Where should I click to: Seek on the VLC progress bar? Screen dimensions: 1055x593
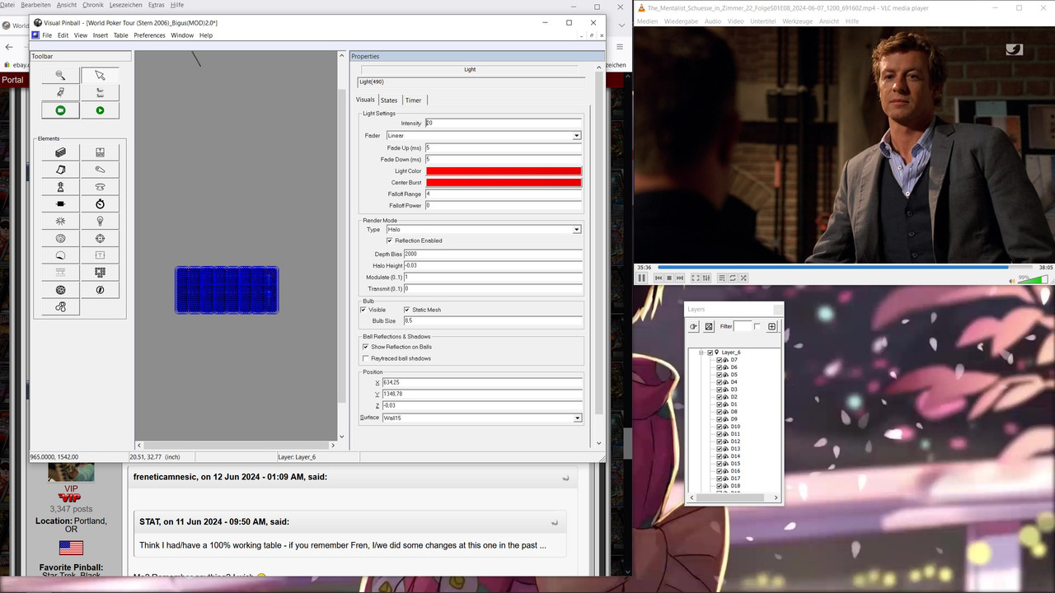tap(845, 267)
